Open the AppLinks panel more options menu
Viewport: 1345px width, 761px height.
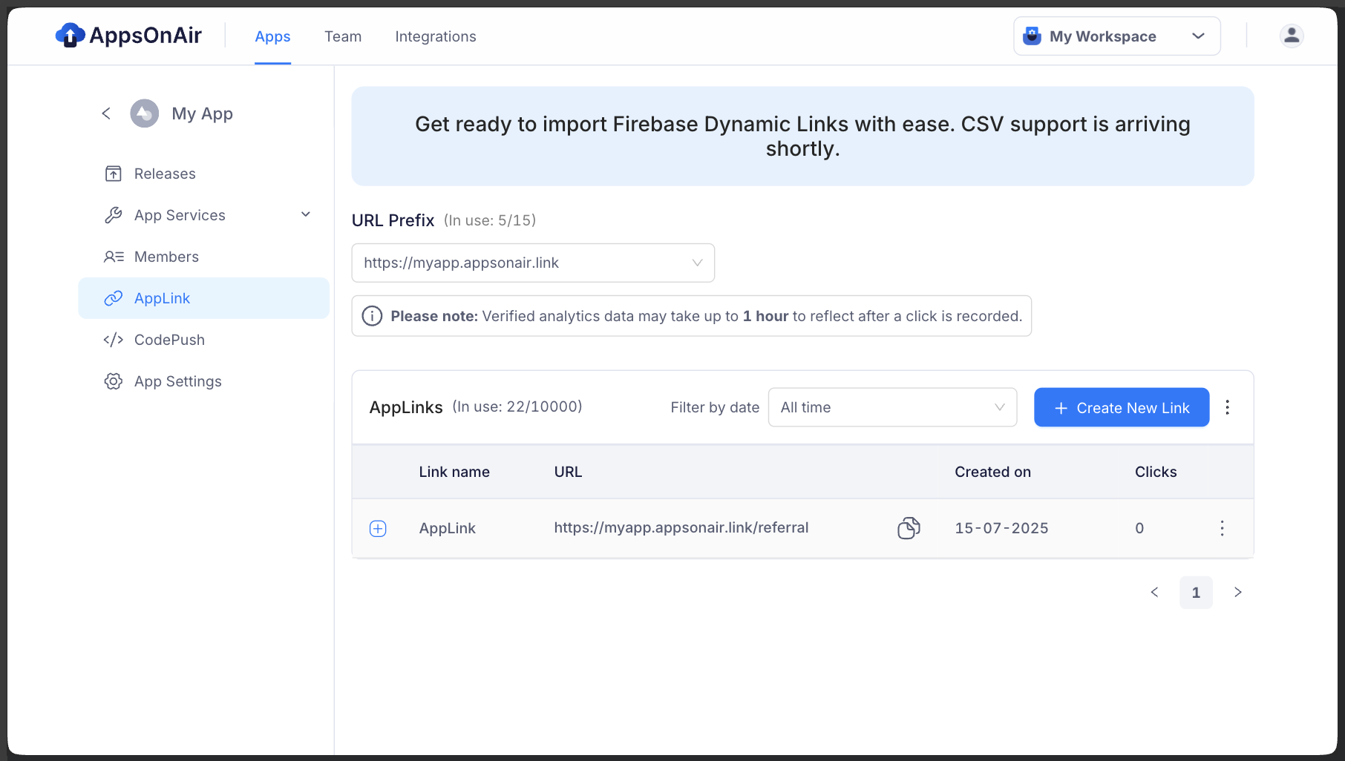pyautogui.click(x=1228, y=407)
